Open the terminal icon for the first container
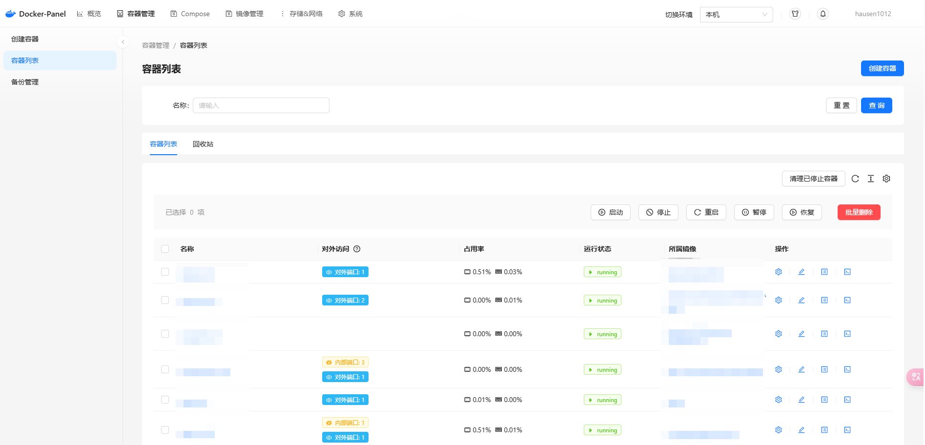Viewport: 925px width, 445px height. tap(847, 272)
